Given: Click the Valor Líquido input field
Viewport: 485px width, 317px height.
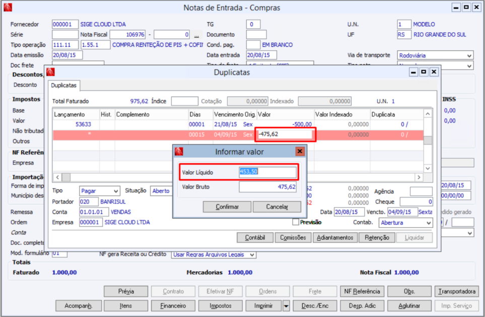Looking at the screenshot, I should point(267,172).
